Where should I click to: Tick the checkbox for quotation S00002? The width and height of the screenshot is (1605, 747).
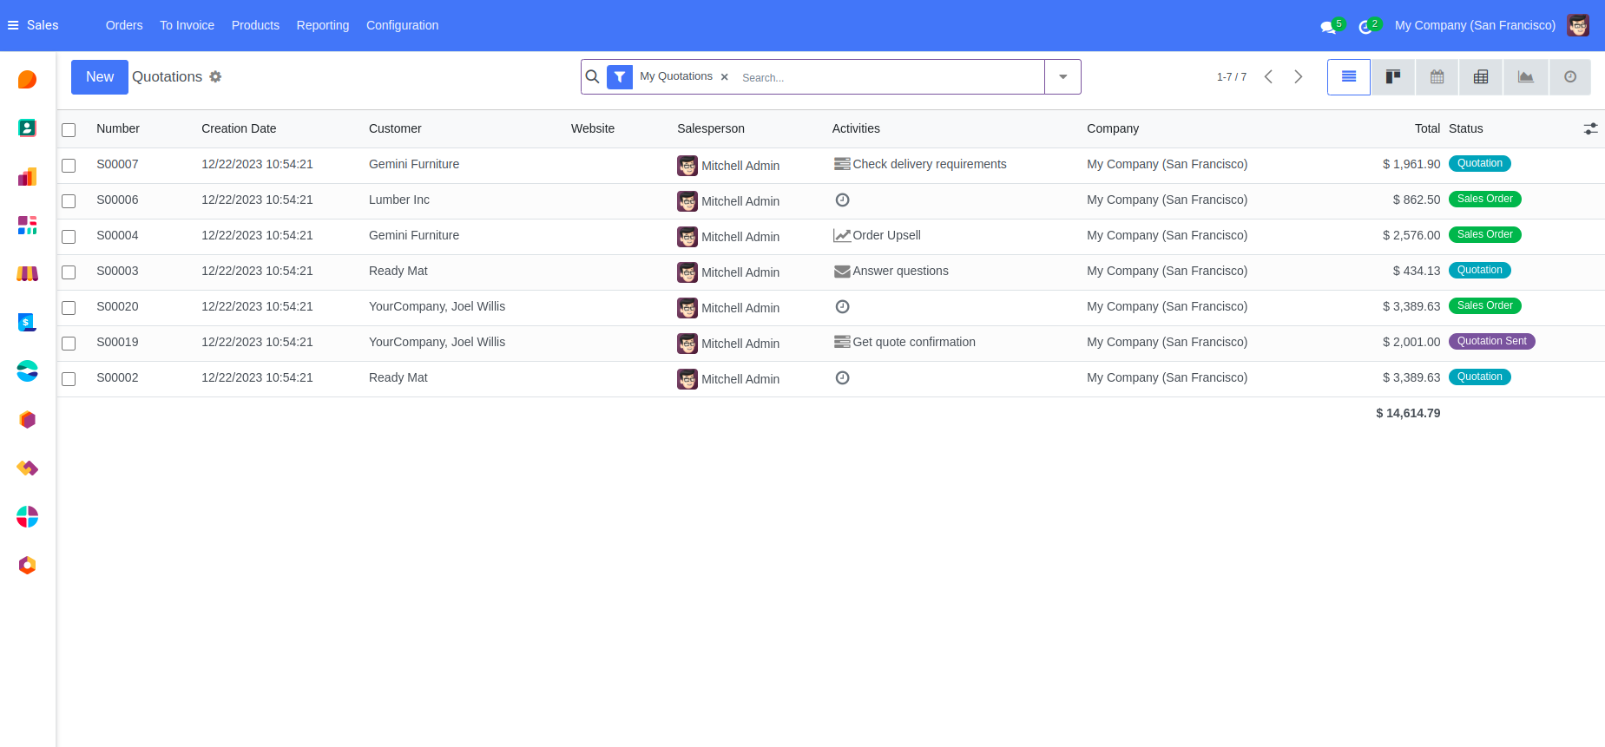(x=69, y=379)
